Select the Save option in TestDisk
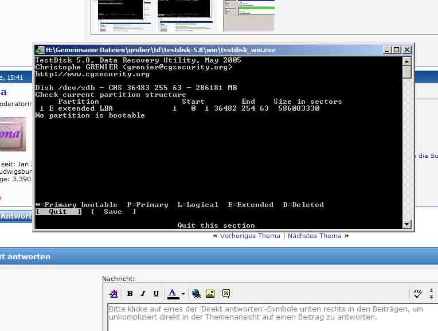The height and width of the screenshot is (331, 438). 113,212
